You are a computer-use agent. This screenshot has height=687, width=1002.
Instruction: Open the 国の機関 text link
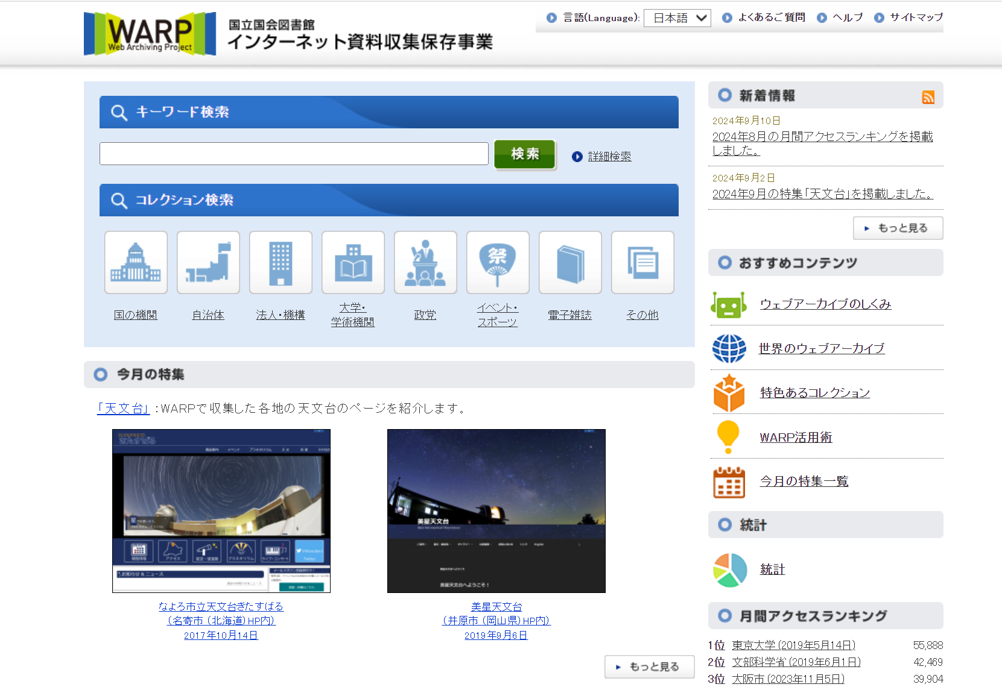click(x=136, y=315)
